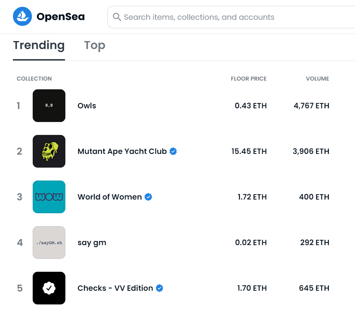The image size is (355, 309).
Task: Click World of Women verified badge
Action: point(148,197)
